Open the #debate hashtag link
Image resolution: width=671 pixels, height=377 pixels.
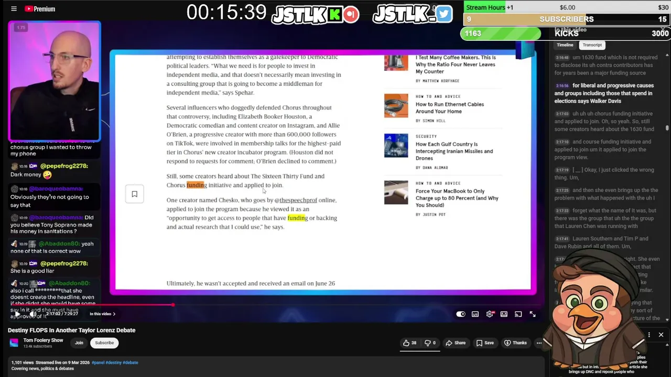pyautogui.click(x=130, y=362)
